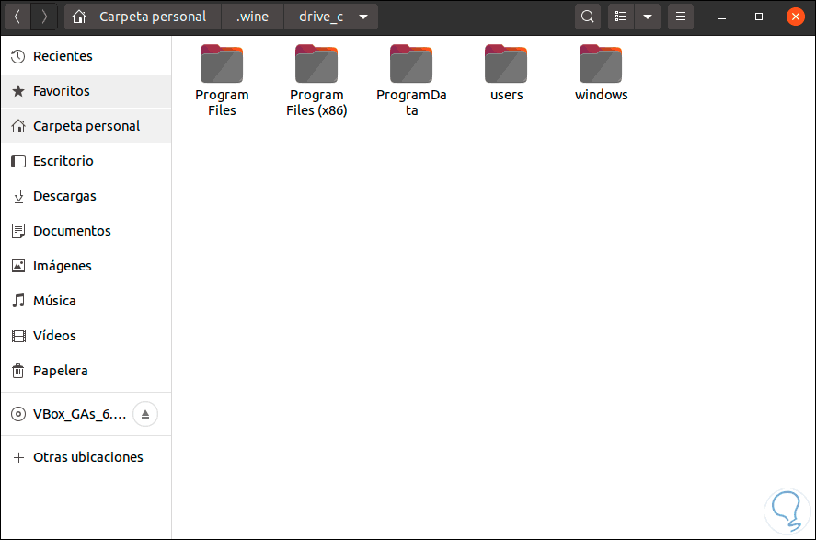The height and width of the screenshot is (540, 816).
Task: Click the Descargas download icon in sidebar
Action: 18,196
